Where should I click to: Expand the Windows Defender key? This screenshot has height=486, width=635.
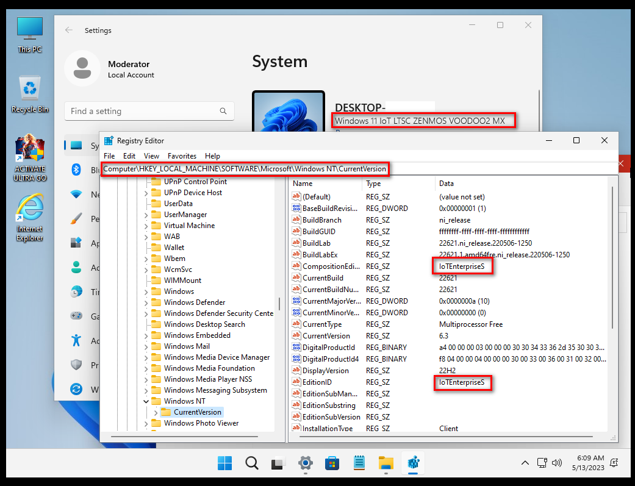click(x=146, y=303)
